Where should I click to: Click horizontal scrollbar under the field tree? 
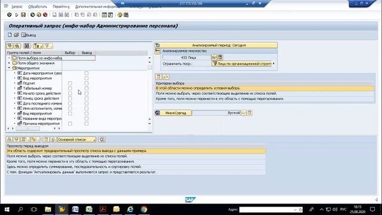[x=28, y=128]
